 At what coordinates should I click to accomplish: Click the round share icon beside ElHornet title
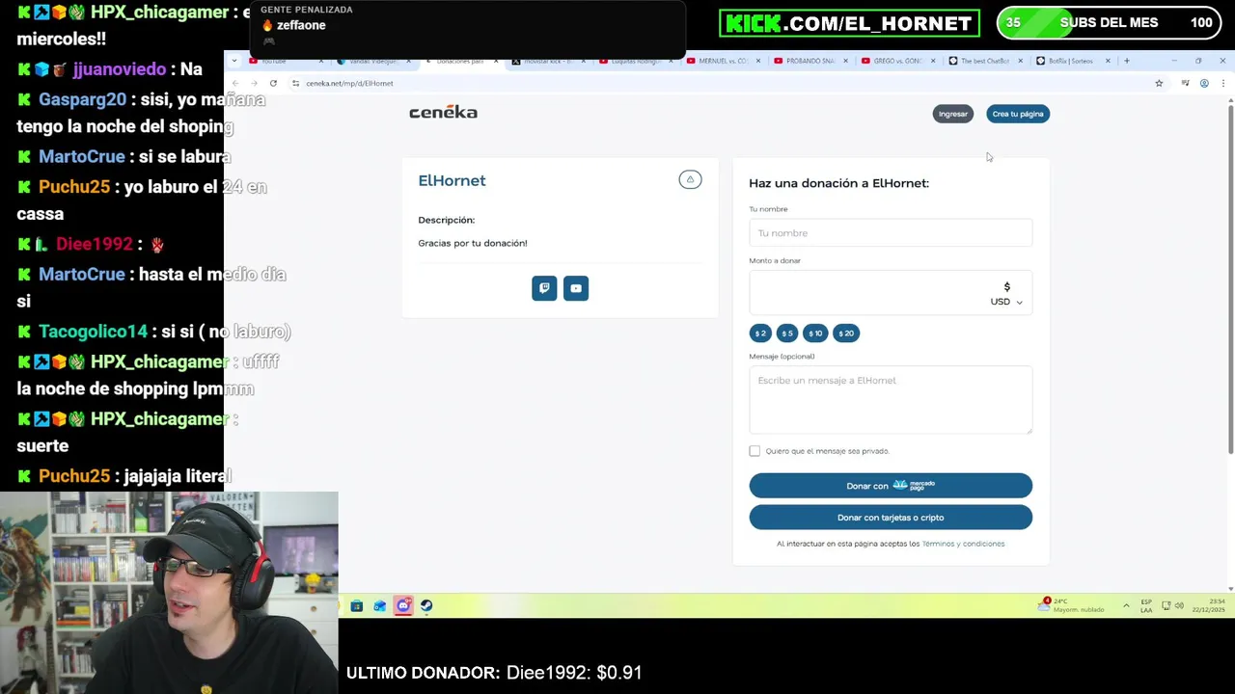(690, 179)
